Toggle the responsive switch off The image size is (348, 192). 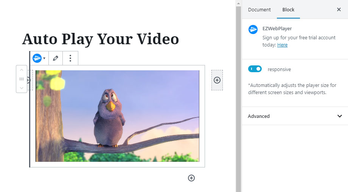[255, 69]
